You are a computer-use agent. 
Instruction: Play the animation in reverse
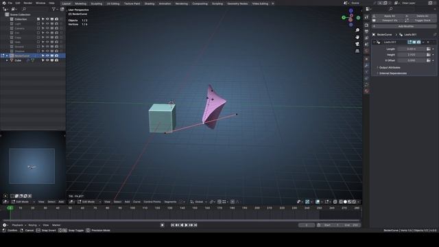pyautogui.click(x=182, y=225)
